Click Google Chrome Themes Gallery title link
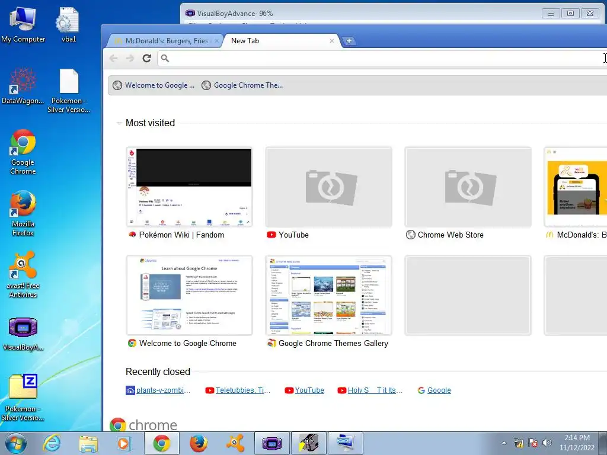Image resolution: width=607 pixels, height=455 pixels. point(333,343)
